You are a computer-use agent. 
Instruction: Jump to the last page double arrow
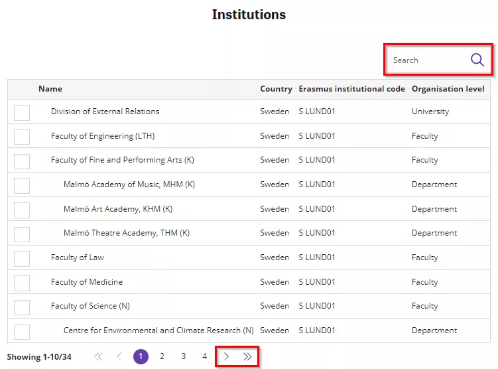(x=247, y=356)
